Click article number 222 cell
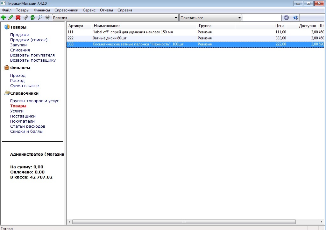326x230 pixels. tap(70, 38)
